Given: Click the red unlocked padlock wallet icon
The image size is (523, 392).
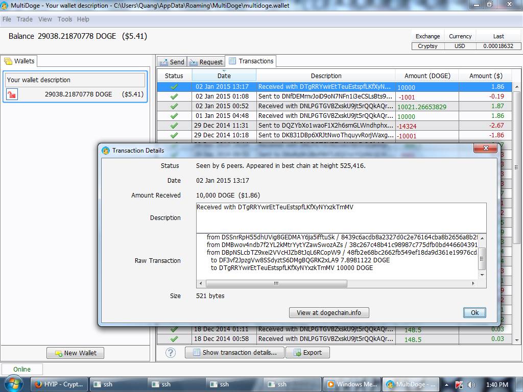Looking at the screenshot, I should [x=12, y=94].
